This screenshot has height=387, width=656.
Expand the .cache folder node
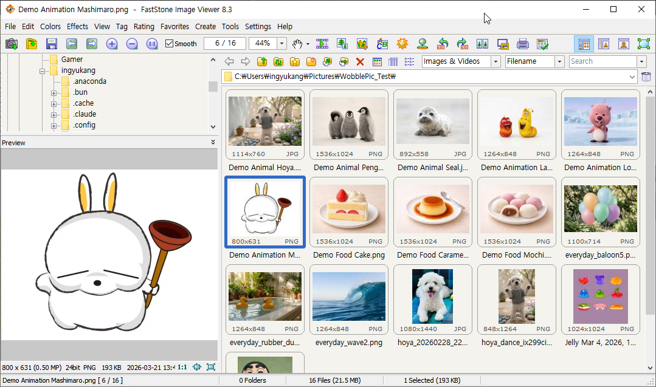click(54, 104)
